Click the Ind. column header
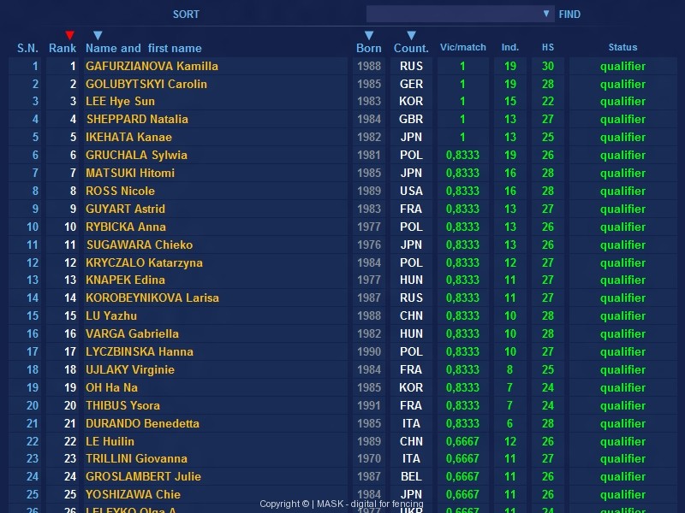This screenshot has width=685, height=513. (510, 48)
